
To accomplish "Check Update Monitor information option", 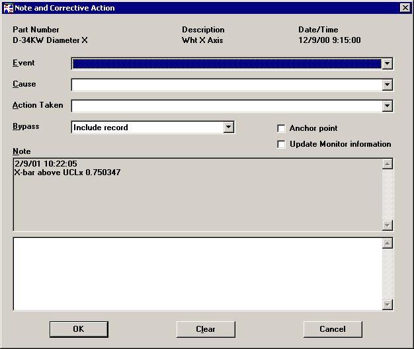I will [282, 144].
